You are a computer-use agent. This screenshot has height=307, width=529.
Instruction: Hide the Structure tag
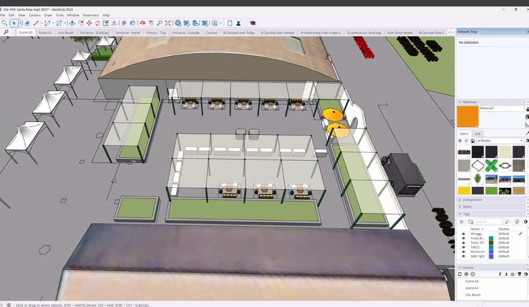tap(463, 252)
